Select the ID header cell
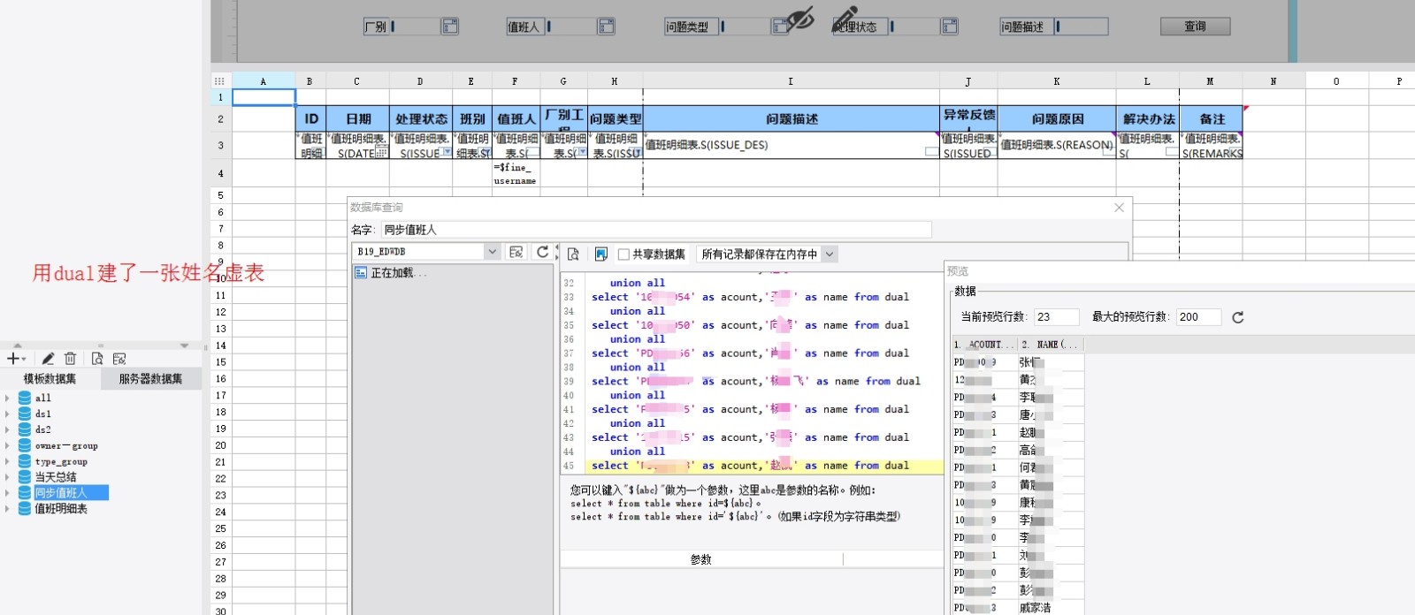The height and width of the screenshot is (615, 1415). click(x=311, y=118)
